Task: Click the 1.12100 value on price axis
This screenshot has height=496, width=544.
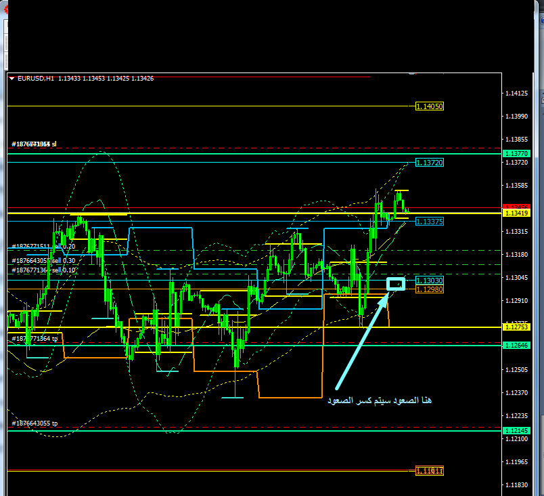Action: (x=516, y=438)
